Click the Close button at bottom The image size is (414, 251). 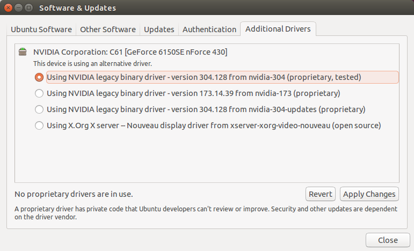388,240
